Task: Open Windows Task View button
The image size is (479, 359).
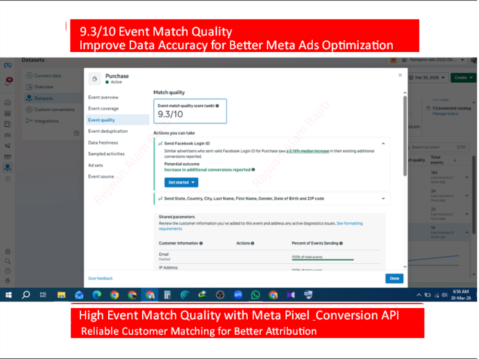Action: tap(43, 295)
